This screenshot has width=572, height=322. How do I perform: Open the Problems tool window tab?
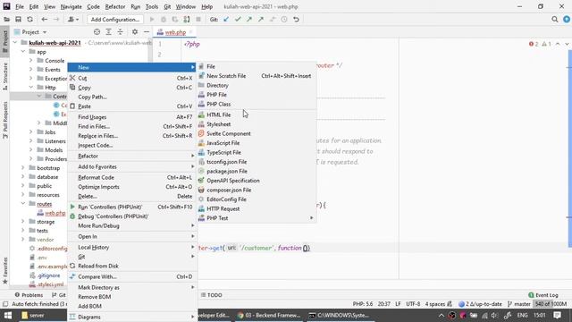29,295
